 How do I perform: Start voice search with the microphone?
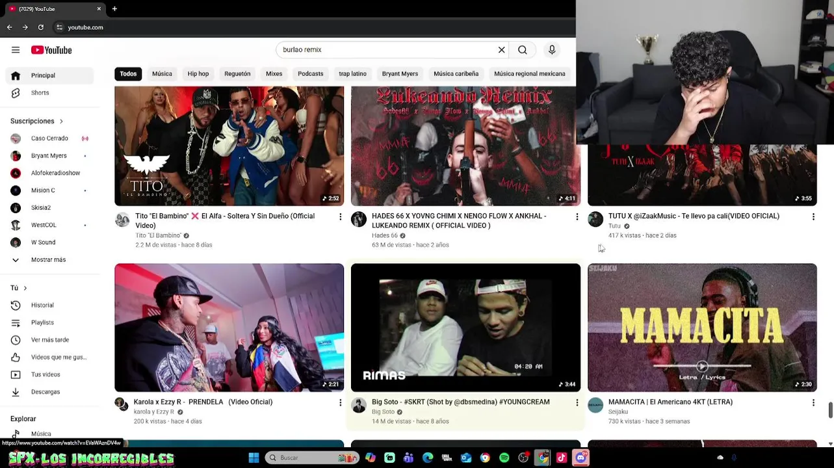[x=552, y=50]
